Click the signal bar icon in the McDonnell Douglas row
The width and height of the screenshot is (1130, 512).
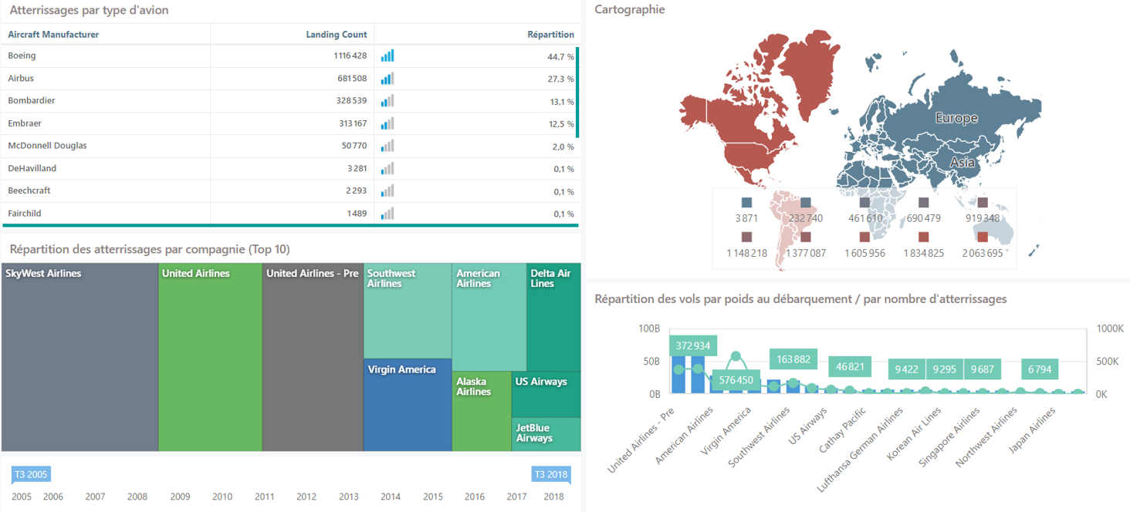click(x=387, y=146)
